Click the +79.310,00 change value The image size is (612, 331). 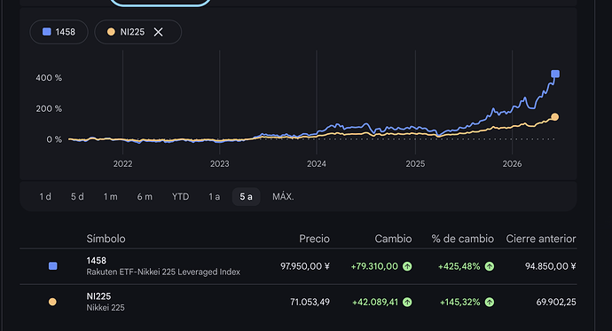[x=374, y=266]
